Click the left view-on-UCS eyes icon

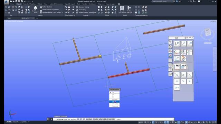click(x=177, y=66)
